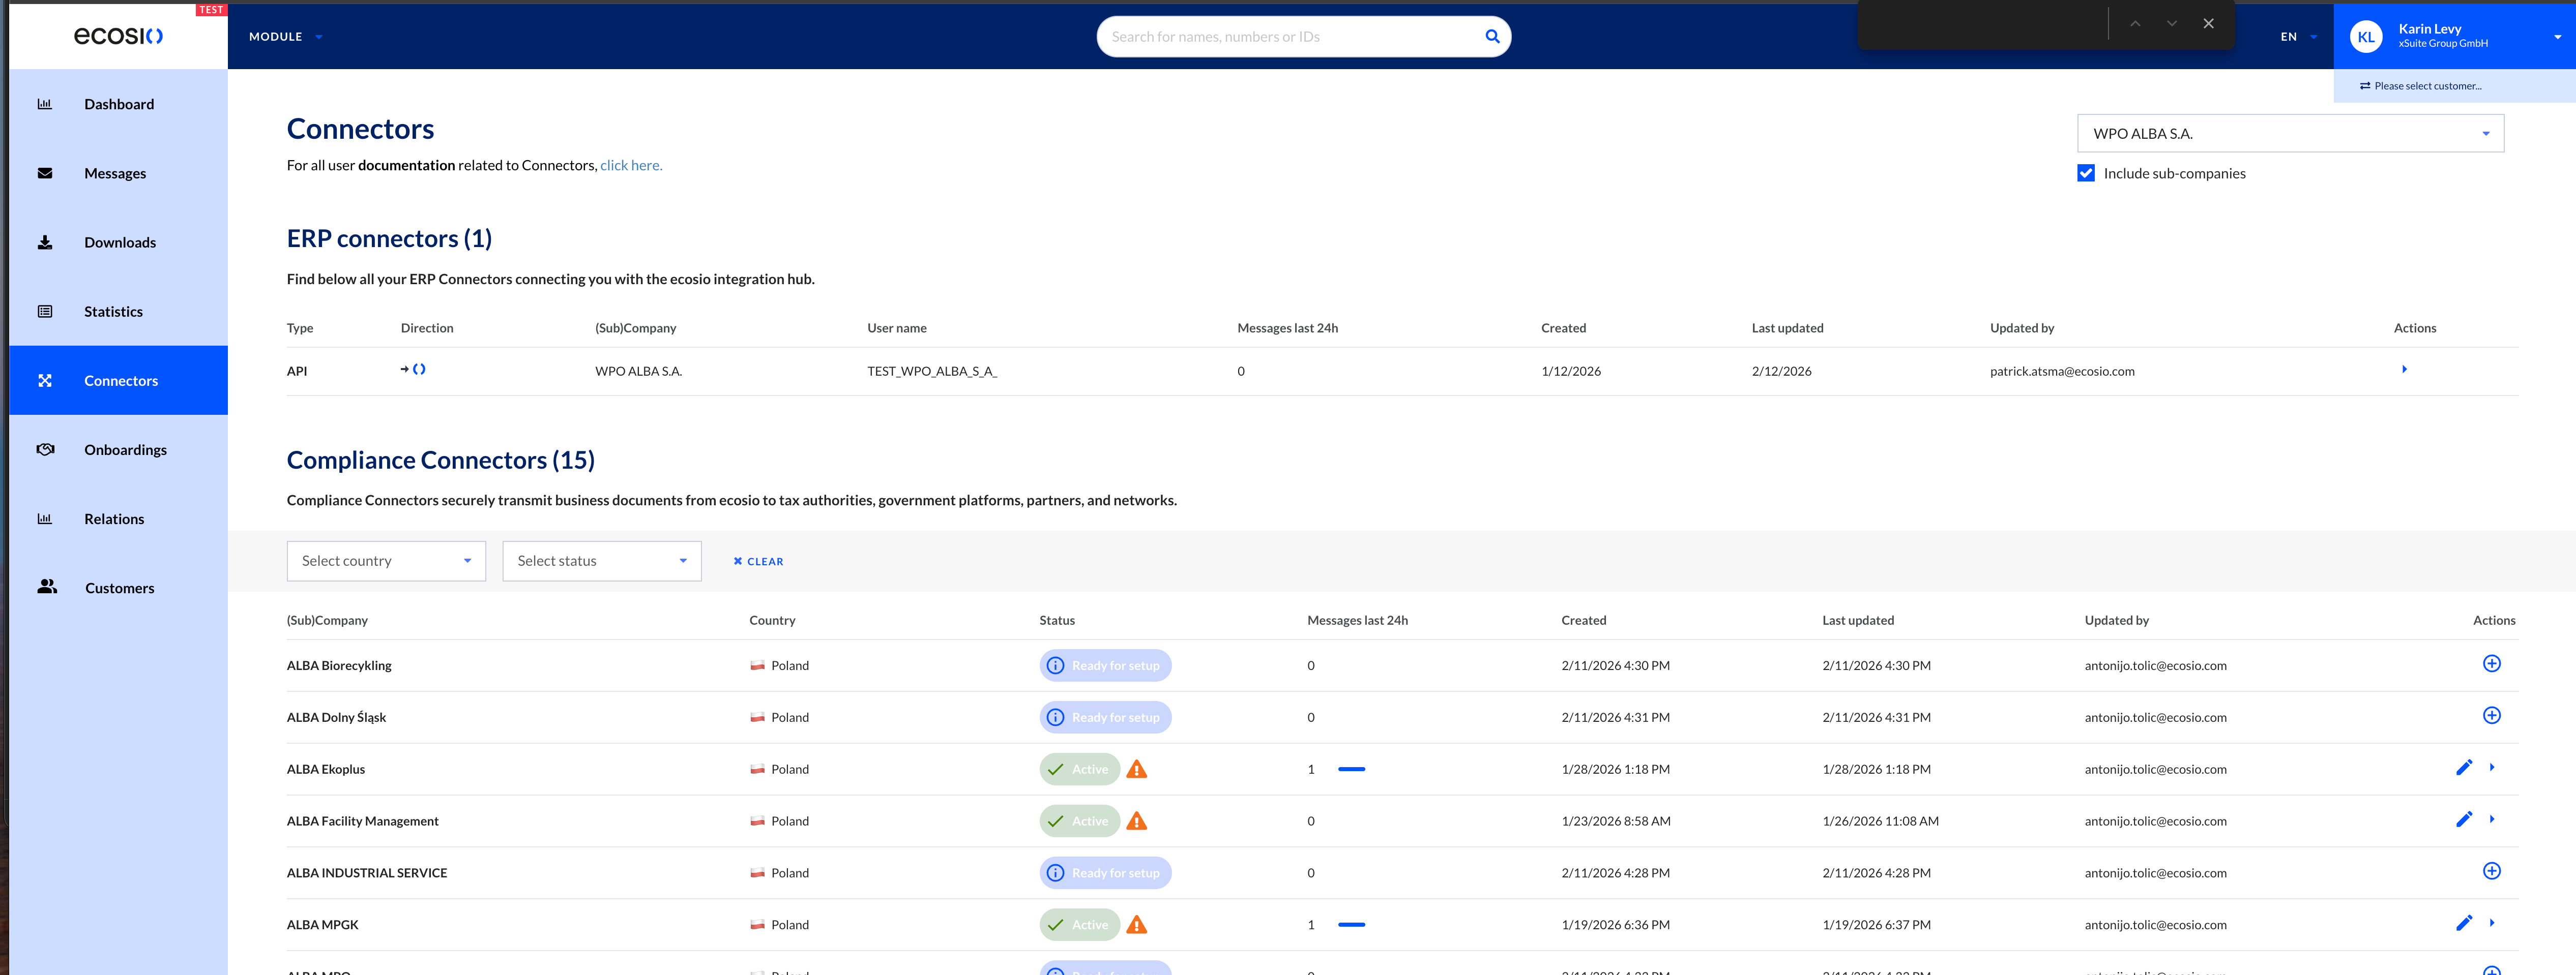Click the Connectors icon in sidebar
The height and width of the screenshot is (975, 2576).
click(45, 381)
